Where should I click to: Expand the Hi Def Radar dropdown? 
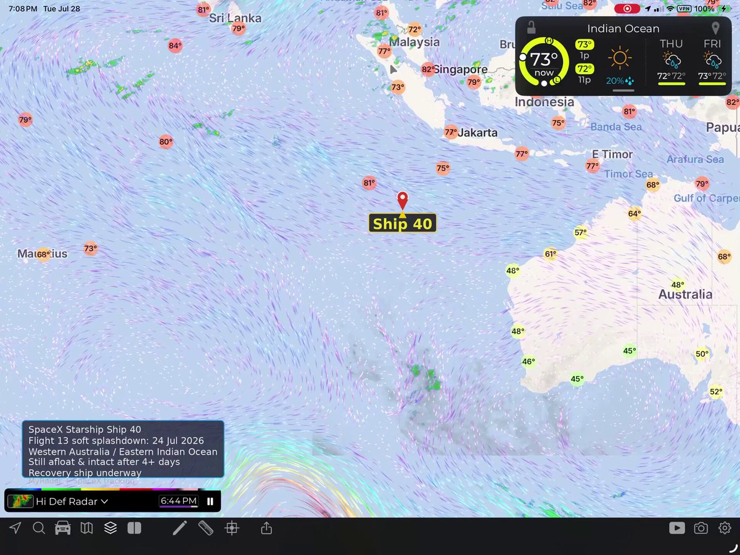(72, 501)
